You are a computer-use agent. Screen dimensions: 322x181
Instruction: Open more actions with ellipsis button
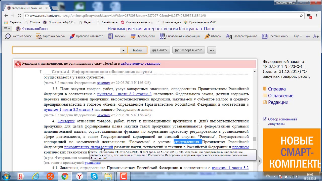(x=212, y=50)
